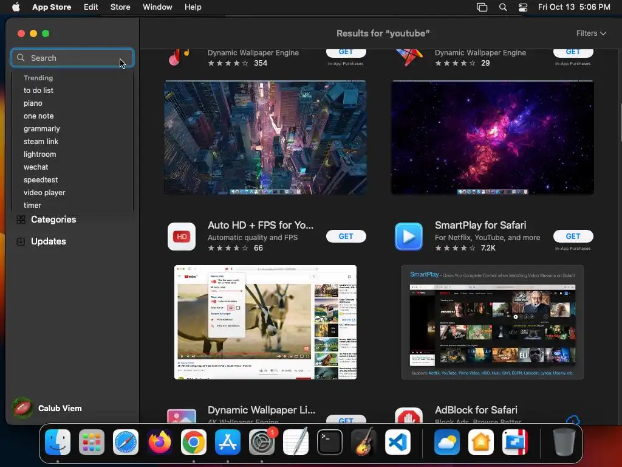Open Auto HD + FPS screenshot preview
The height and width of the screenshot is (467, 622).
(x=265, y=322)
